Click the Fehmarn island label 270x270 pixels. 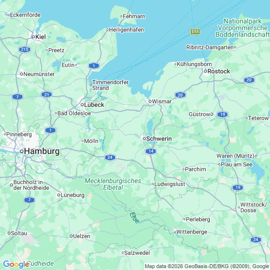pos(134,16)
